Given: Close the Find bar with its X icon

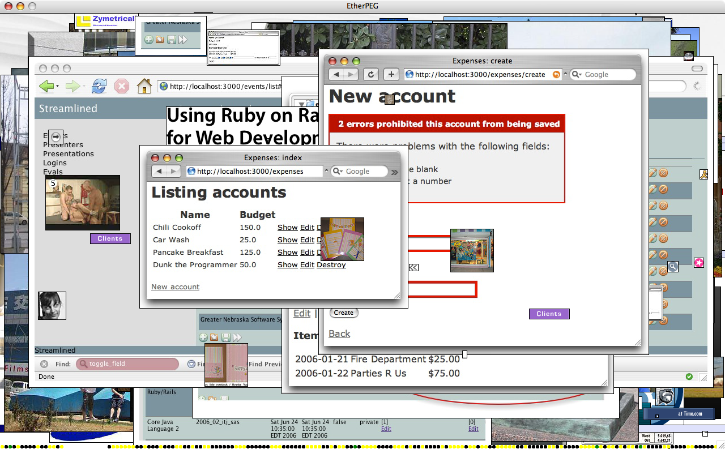Looking at the screenshot, I should (x=44, y=364).
